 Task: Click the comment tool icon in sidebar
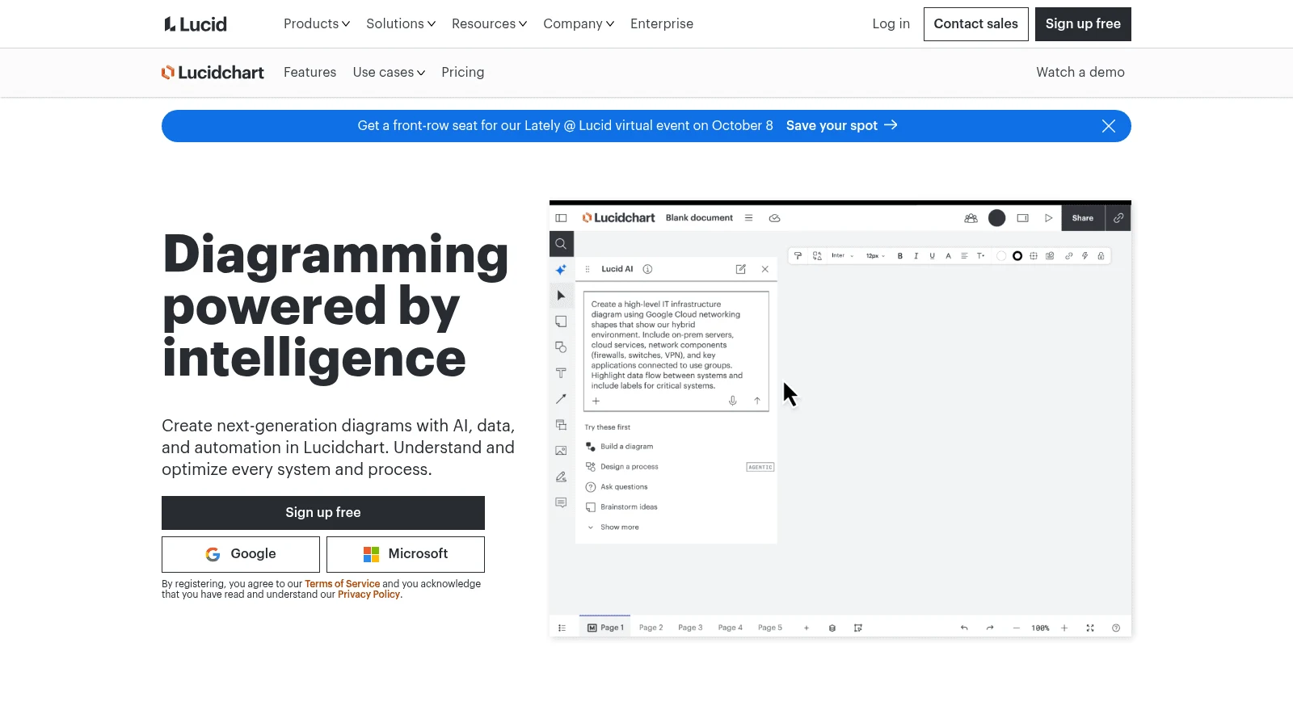[561, 502]
